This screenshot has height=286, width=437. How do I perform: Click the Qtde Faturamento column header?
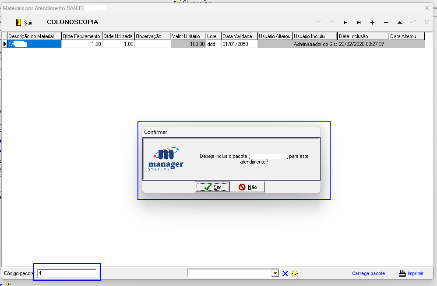point(81,36)
